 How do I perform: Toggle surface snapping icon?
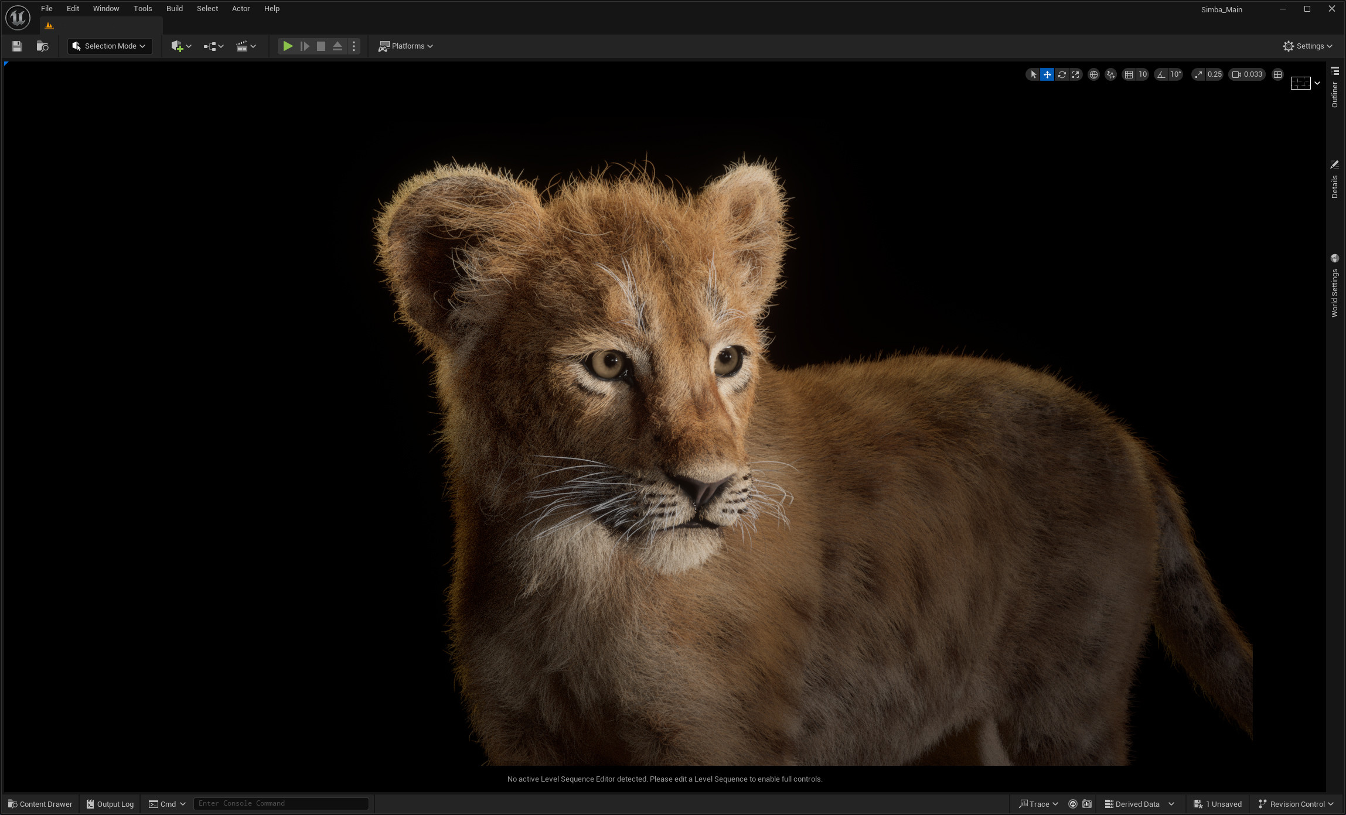point(1110,74)
